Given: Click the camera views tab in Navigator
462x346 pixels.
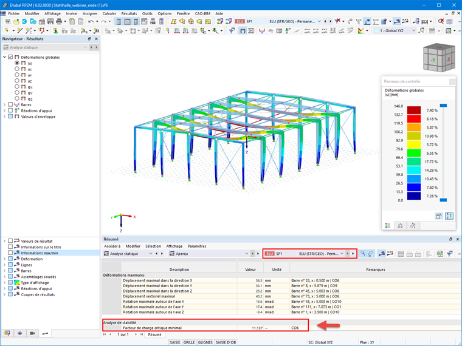Looking at the screenshot, I should coord(32,333).
